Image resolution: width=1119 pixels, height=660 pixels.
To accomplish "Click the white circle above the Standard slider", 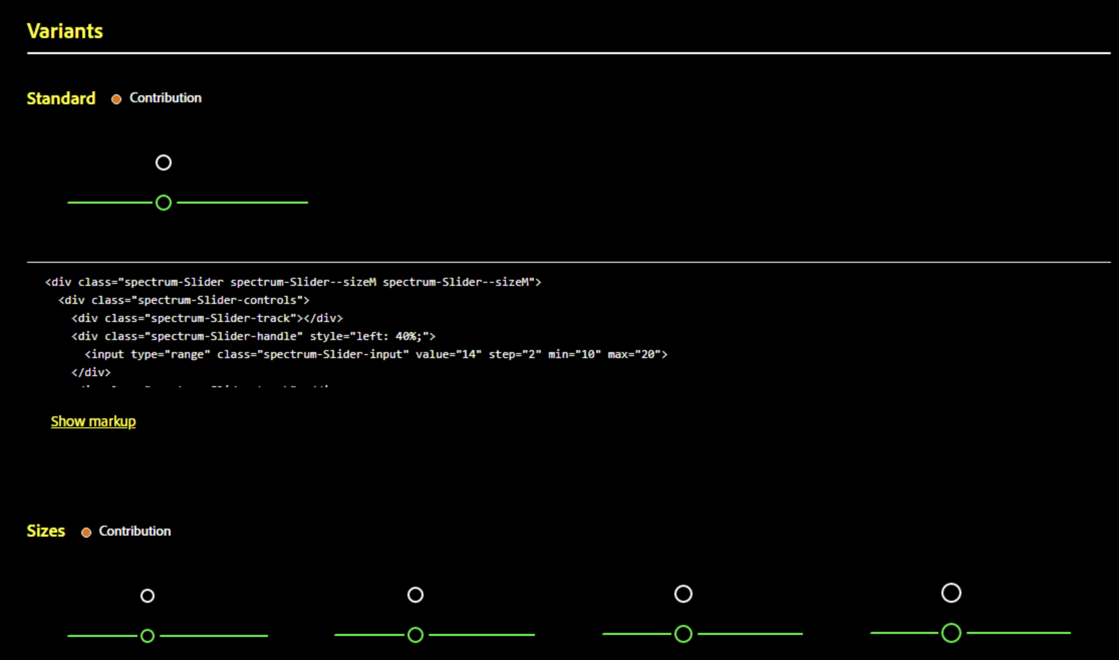I will [x=164, y=162].
